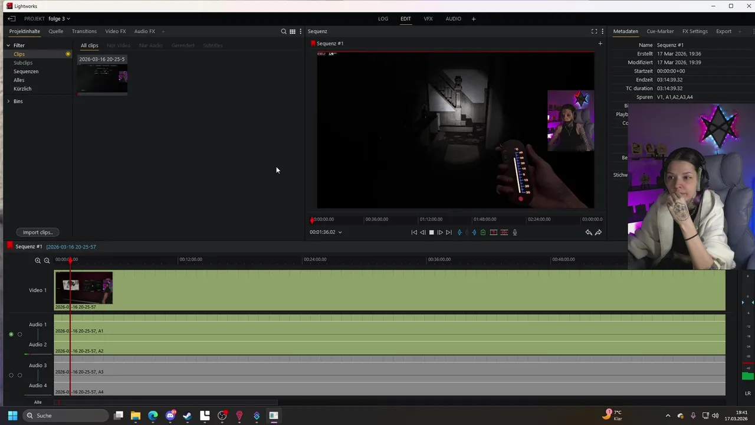Zoom out on the timeline

(x=47, y=260)
